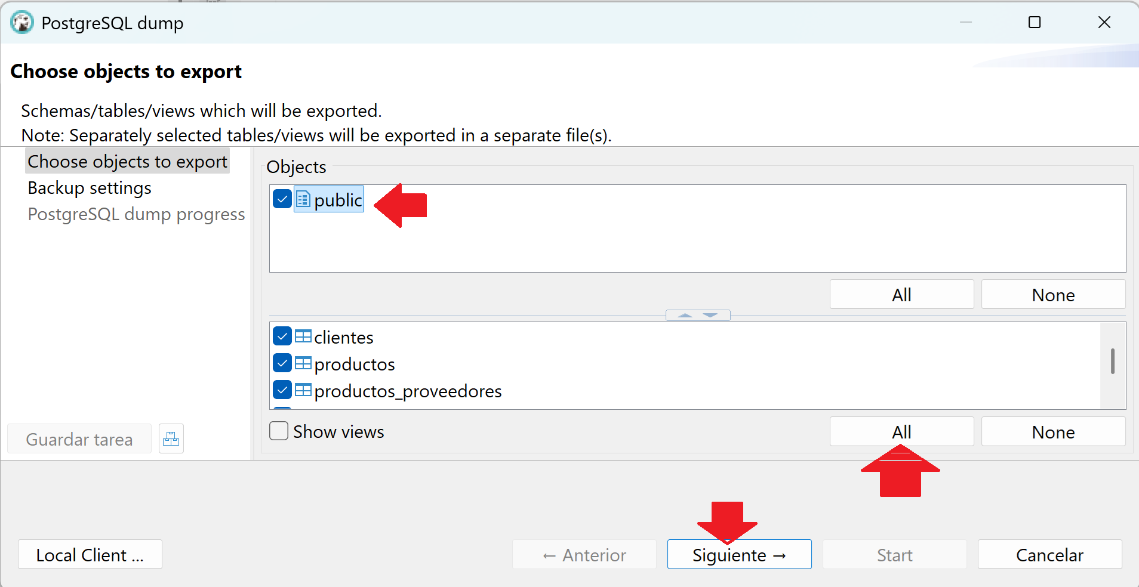This screenshot has height=587, width=1139.
Task: Click the productos_proveedores table icon
Action: point(303,390)
